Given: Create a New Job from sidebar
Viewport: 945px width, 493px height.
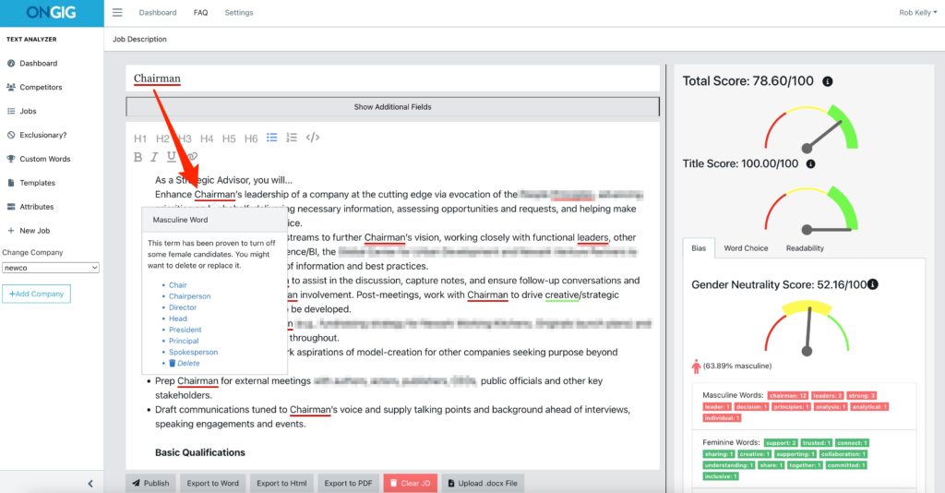Looking at the screenshot, I should point(29,231).
